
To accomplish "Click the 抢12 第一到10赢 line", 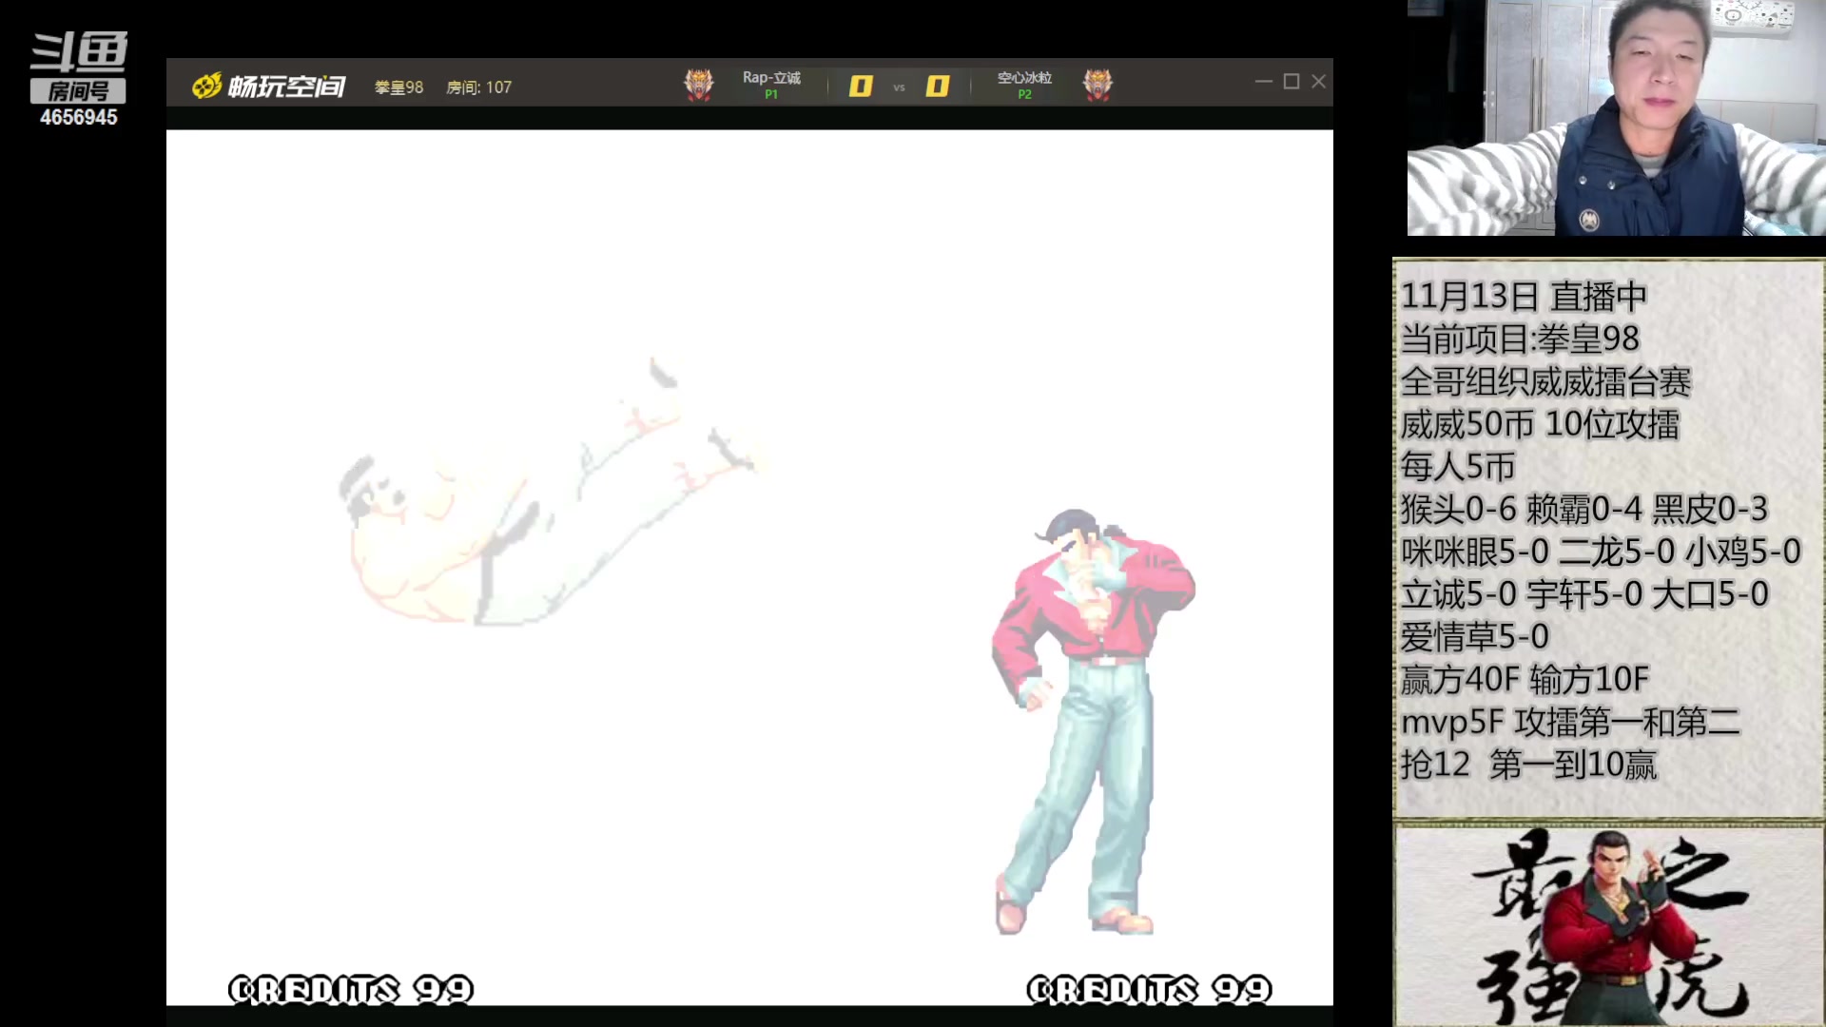I will click(x=1528, y=765).
